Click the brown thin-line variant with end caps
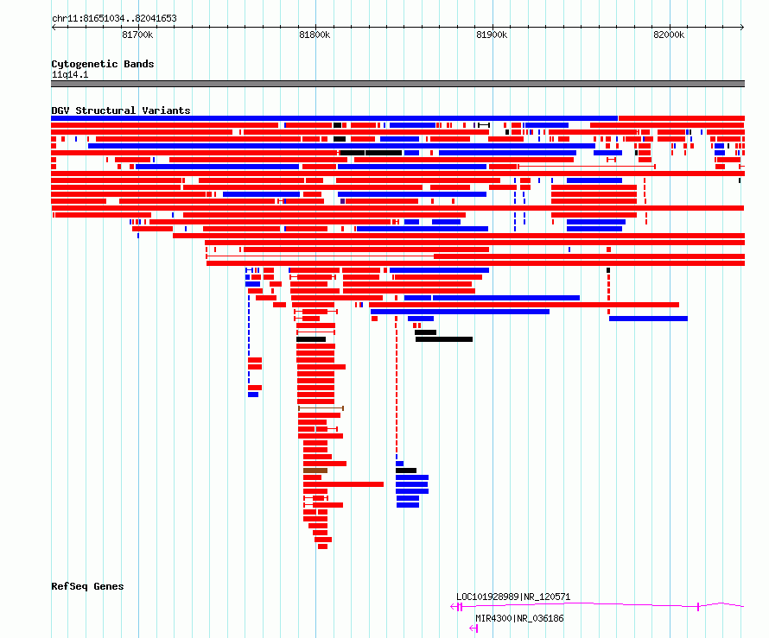This screenshot has height=638, width=769. (x=321, y=408)
